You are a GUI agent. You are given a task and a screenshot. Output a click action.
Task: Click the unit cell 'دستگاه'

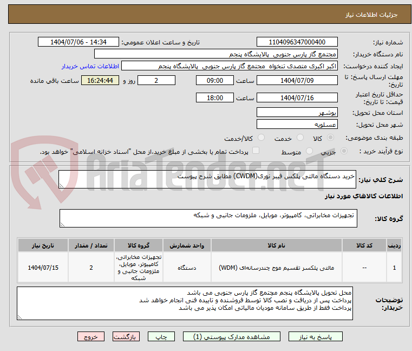tap(187, 268)
